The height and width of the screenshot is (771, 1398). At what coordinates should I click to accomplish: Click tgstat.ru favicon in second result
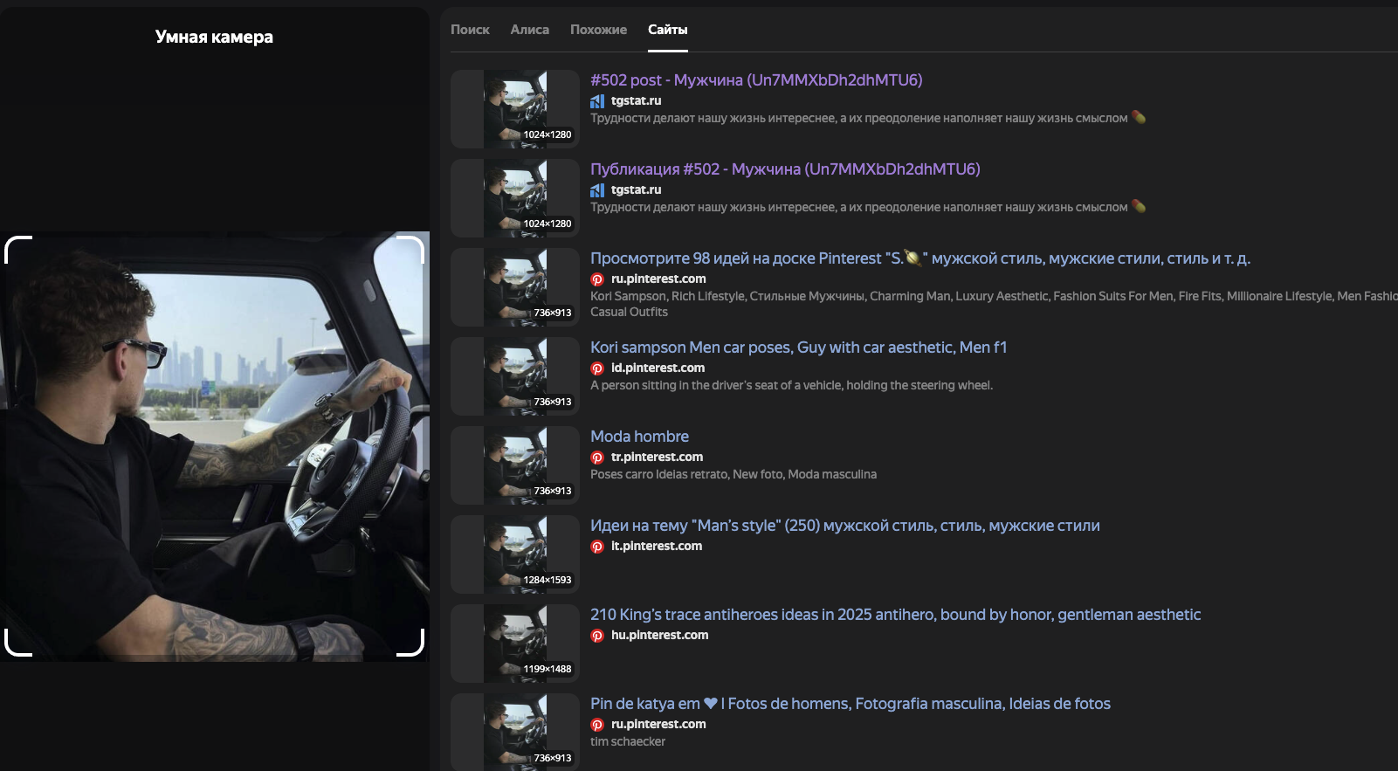pos(597,190)
